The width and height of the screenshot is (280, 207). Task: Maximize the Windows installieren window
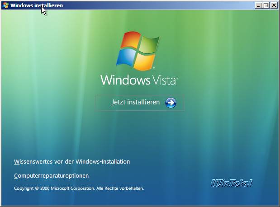tap(266, 5)
